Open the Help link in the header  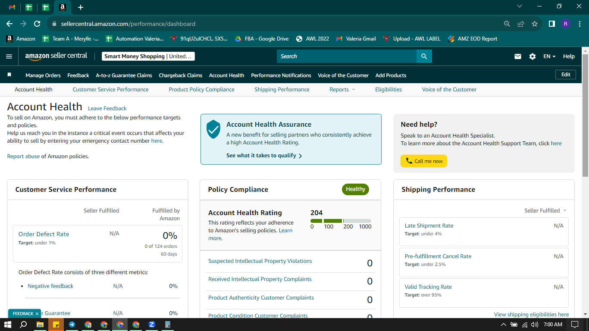(569, 56)
